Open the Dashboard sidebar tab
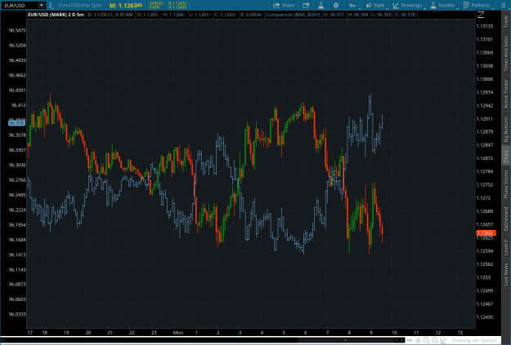Viewport: 511px width, 345px height. [506, 219]
